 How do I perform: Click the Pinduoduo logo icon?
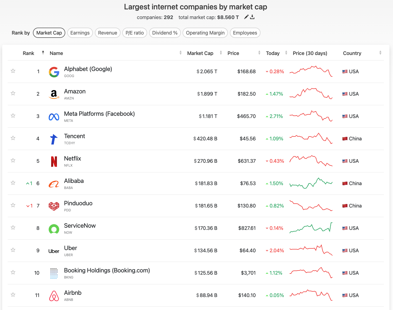(54, 206)
